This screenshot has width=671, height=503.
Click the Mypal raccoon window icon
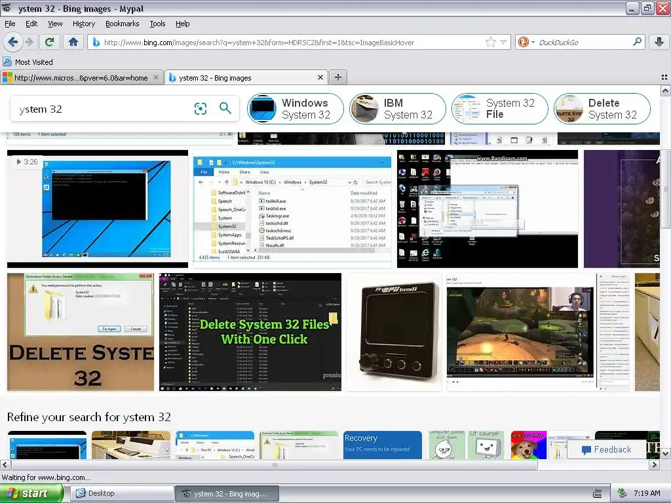pyautogui.click(x=7, y=8)
